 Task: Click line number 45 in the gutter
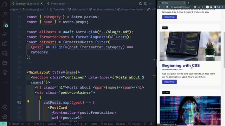pos(19,103)
